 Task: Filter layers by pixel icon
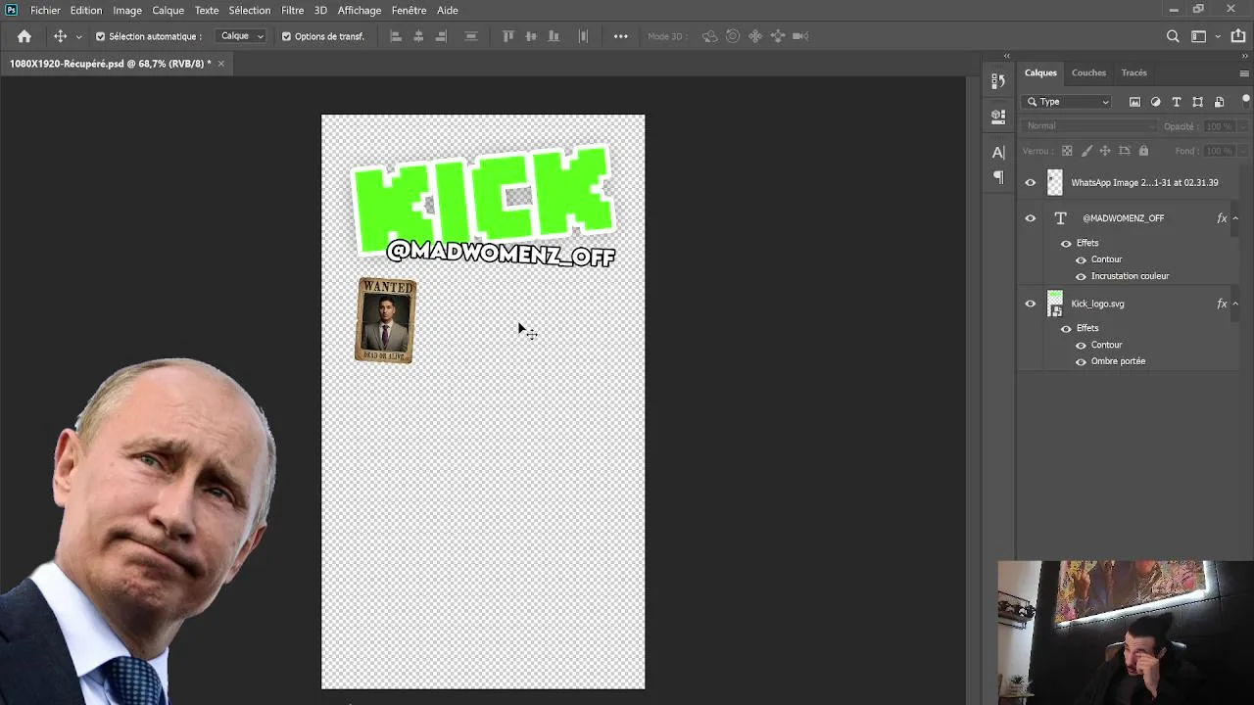(x=1134, y=102)
